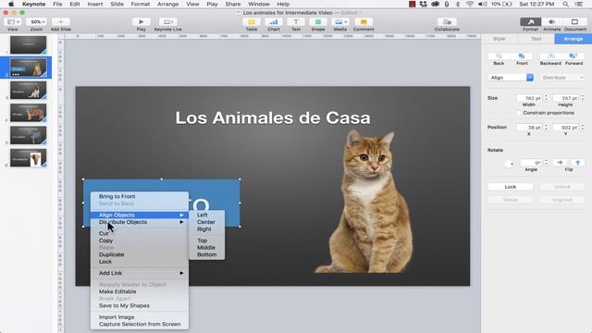Play the slideshow
The height and width of the screenshot is (333, 592).
coord(142,22)
